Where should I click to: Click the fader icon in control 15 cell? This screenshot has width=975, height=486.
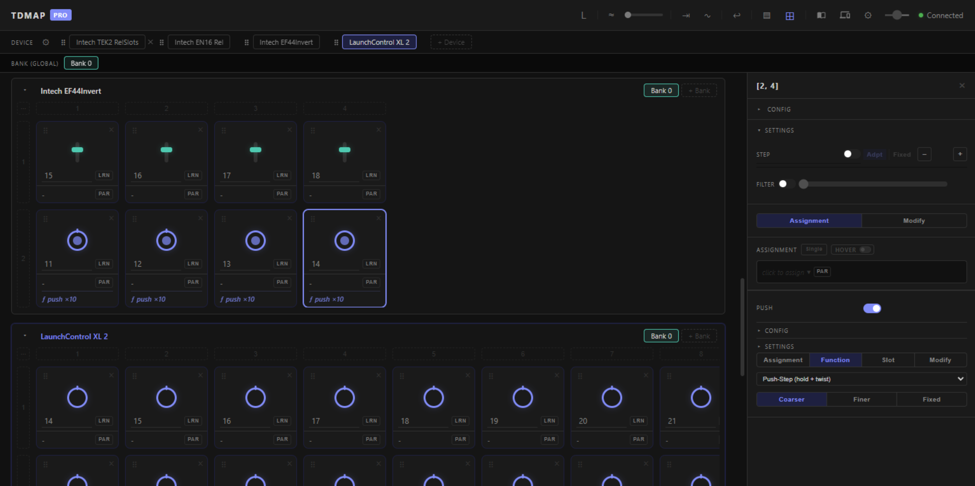tap(77, 152)
